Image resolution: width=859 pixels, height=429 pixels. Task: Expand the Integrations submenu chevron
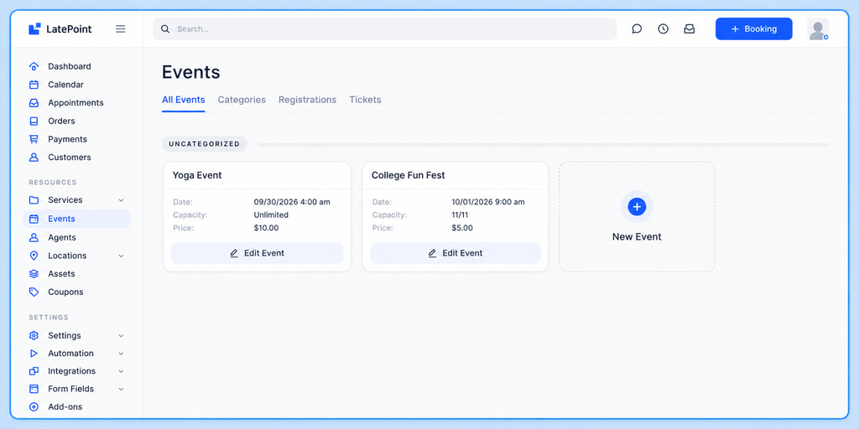click(121, 371)
